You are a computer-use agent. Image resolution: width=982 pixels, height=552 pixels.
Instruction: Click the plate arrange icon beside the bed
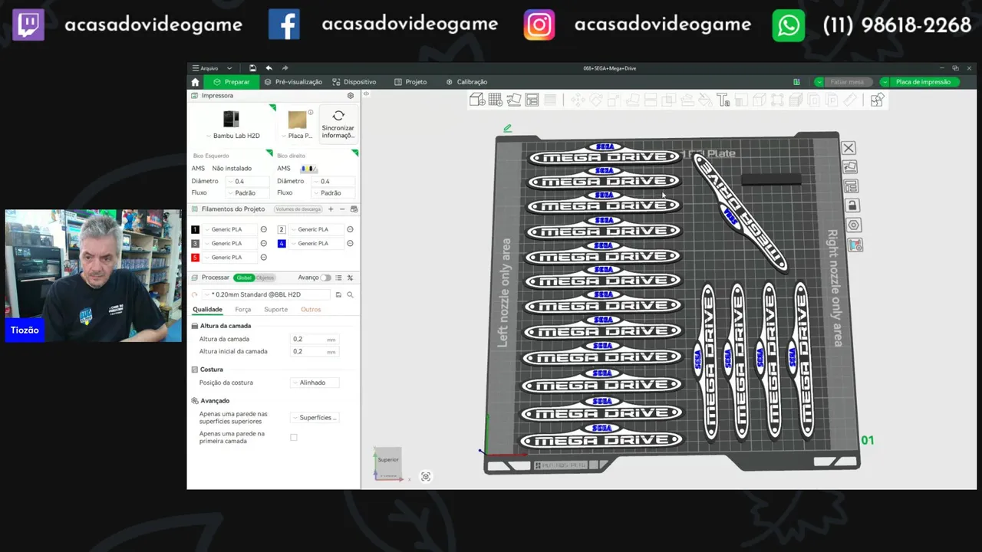click(852, 186)
